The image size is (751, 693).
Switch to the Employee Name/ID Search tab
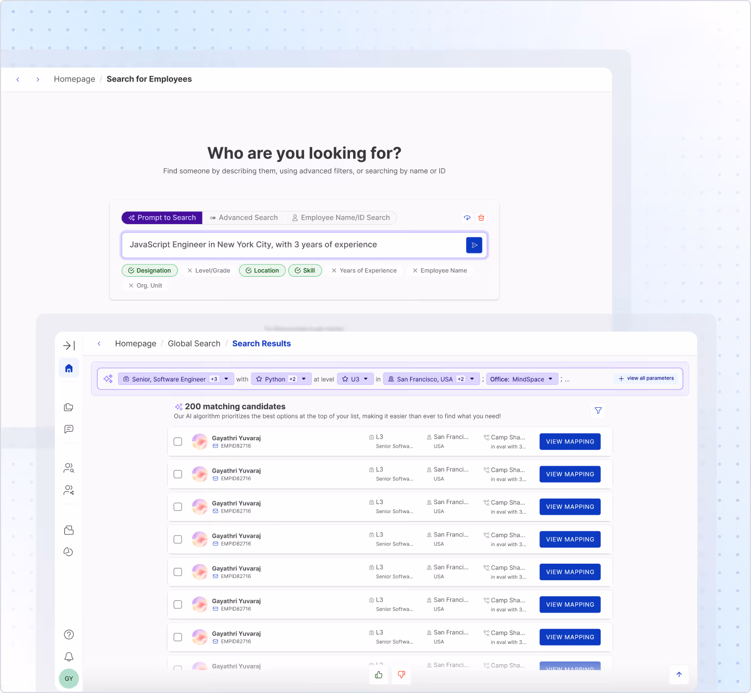click(341, 217)
